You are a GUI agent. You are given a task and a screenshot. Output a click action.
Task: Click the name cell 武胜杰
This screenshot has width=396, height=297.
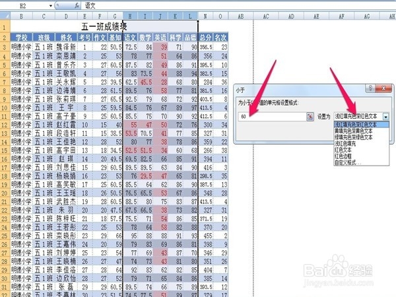66,201
